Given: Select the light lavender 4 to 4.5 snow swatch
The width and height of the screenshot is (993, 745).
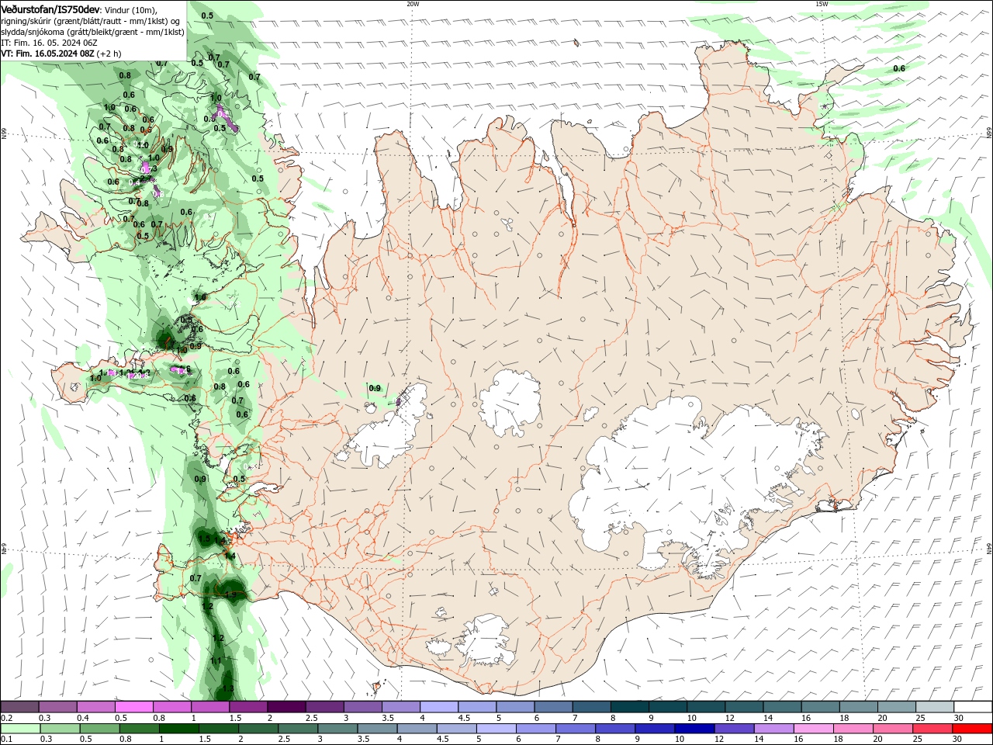Looking at the screenshot, I should [x=439, y=707].
